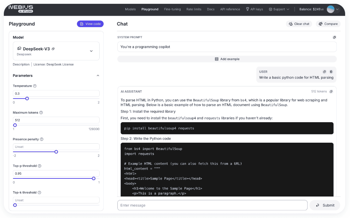The width and height of the screenshot is (350, 218).
Task: Click the Temperature slider handle
Action: [27, 99]
